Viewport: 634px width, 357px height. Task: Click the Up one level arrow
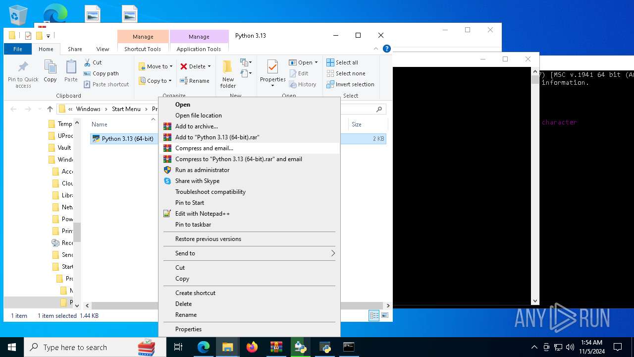(x=50, y=109)
